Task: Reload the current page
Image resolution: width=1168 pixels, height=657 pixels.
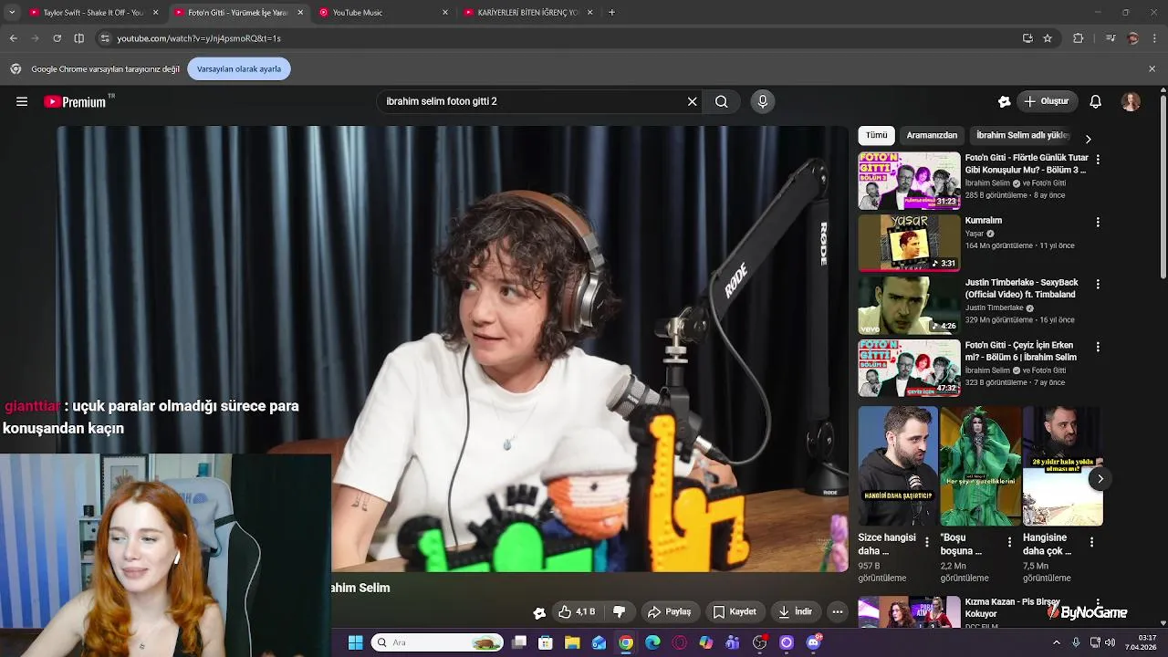Action: tap(57, 38)
